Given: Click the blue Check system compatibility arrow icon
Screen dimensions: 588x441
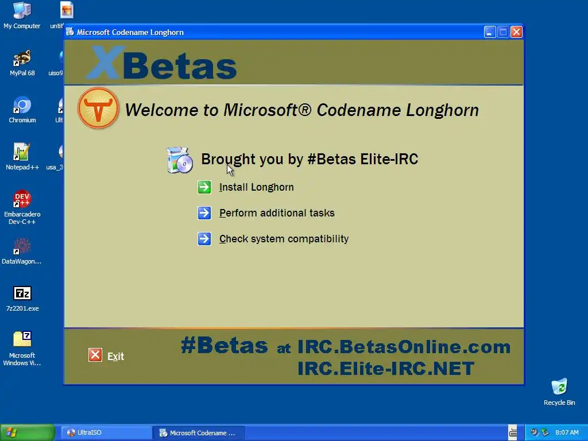Looking at the screenshot, I should pyautogui.click(x=204, y=239).
